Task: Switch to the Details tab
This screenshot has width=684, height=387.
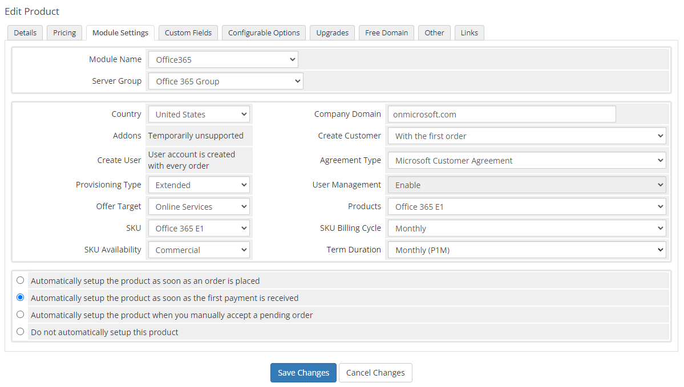Action: [x=25, y=32]
